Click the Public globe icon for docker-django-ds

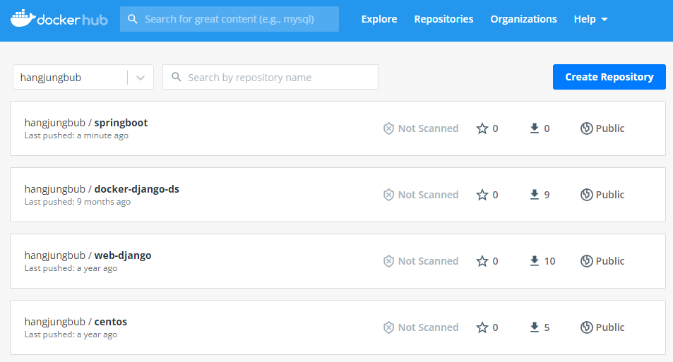[x=587, y=195]
